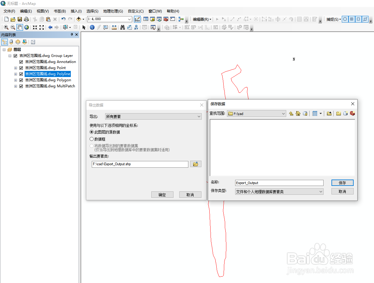
Task: Uncheck the dwg Polyline layer checkbox
Action: click(21, 74)
